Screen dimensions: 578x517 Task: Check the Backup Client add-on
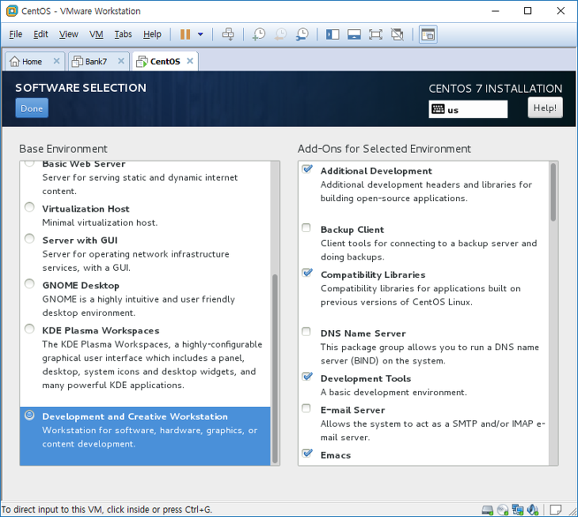point(306,228)
